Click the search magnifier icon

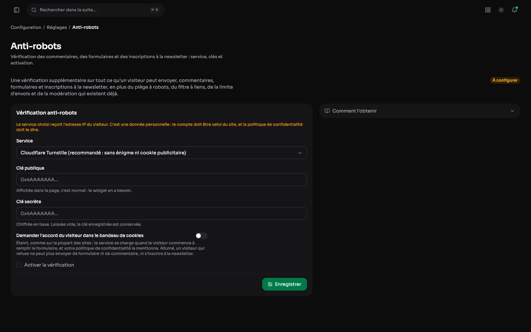tap(34, 10)
